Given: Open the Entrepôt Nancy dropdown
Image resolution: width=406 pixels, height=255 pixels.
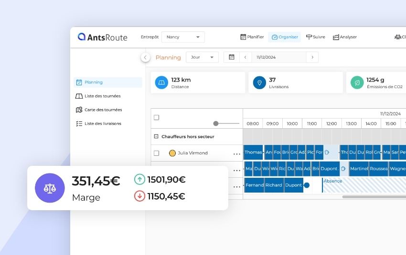Looking at the screenshot, I should (x=183, y=37).
